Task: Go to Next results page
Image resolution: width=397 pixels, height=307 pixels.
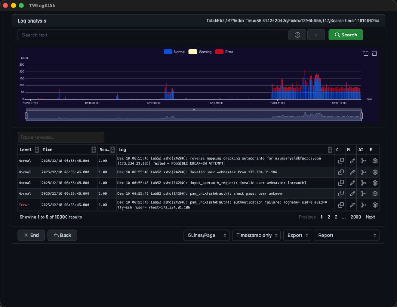Action: coord(370,217)
